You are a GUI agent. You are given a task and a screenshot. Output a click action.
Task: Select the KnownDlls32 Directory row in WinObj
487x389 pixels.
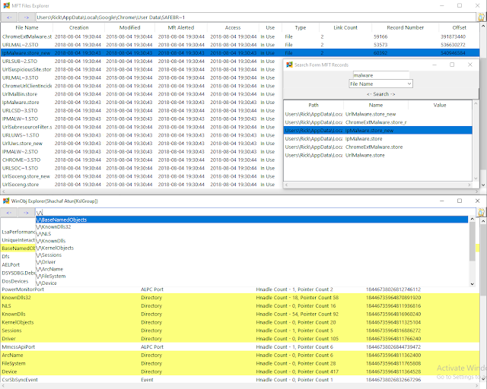pyautogui.click(x=240, y=298)
